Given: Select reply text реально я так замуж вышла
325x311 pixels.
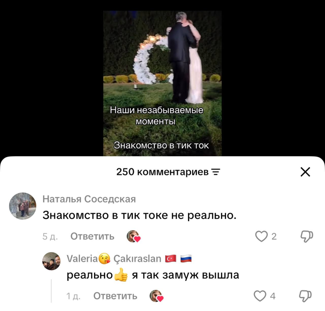Looking at the screenshot, I should click(x=153, y=275).
